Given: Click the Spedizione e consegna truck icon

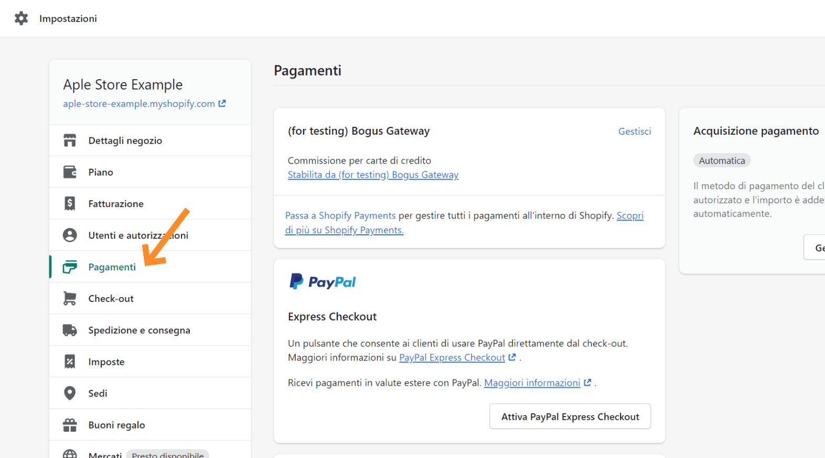Looking at the screenshot, I should tap(70, 330).
